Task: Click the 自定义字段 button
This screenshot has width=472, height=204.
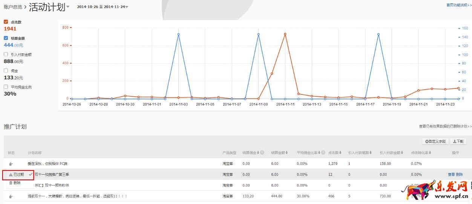Action: (435, 142)
